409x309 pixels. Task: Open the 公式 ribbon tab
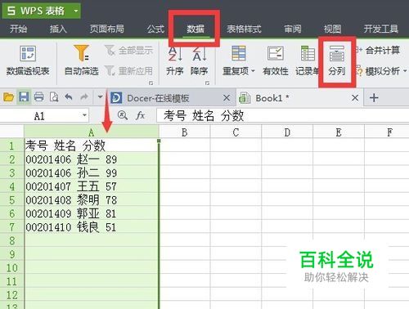coord(155,29)
